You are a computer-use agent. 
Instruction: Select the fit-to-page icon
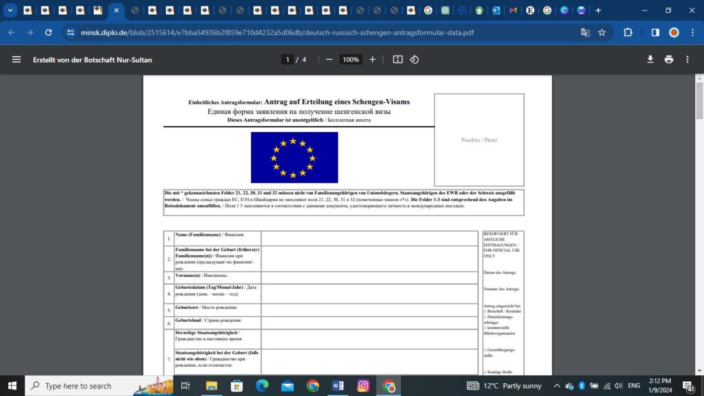pos(397,59)
